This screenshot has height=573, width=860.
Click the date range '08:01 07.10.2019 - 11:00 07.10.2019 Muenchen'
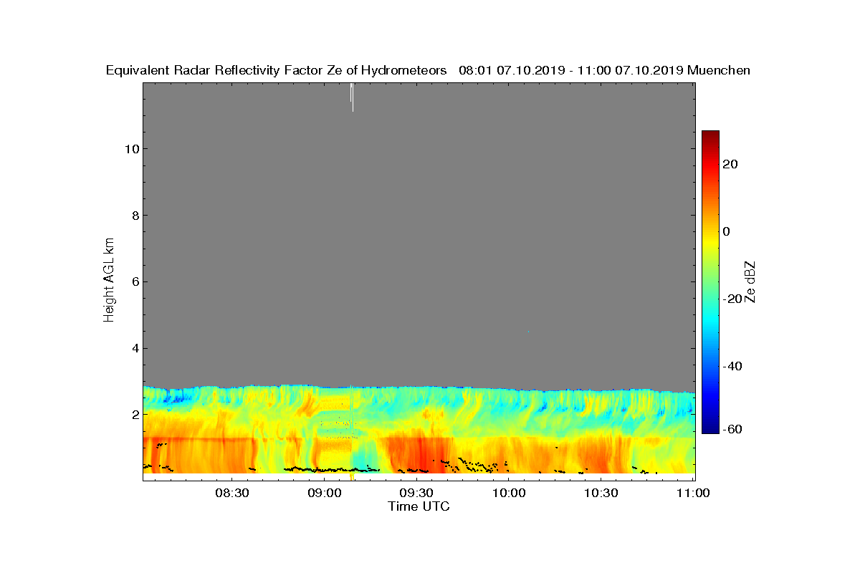pyautogui.click(x=604, y=70)
